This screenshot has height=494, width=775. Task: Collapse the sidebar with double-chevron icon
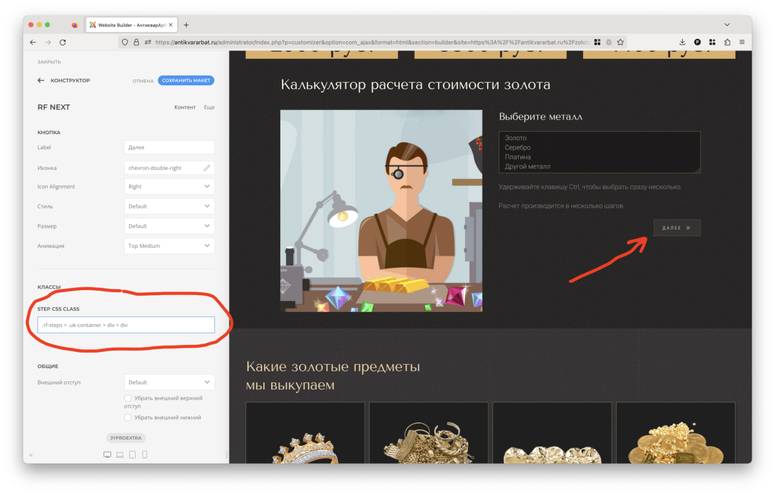point(31,455)
